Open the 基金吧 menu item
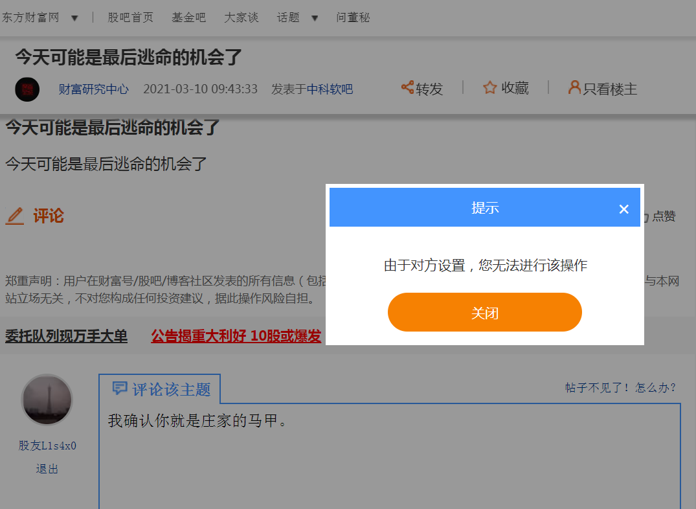Image resolution: width=696 pixels, height=509 pixels. tap(188, 17)
